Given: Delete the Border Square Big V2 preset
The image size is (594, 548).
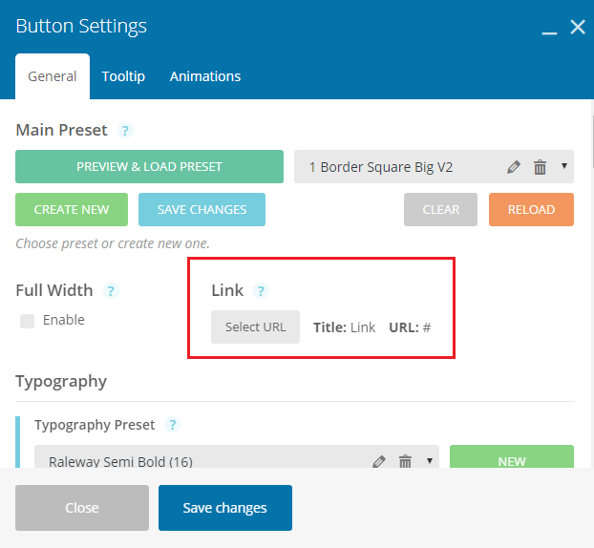Looking at the screenshot, I should click(x=540, y=167).
